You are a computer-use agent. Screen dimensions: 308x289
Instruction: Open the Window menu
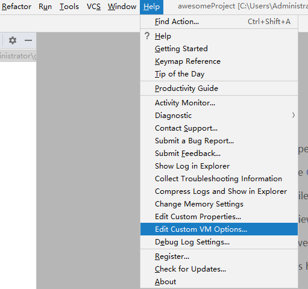[122, 7]
